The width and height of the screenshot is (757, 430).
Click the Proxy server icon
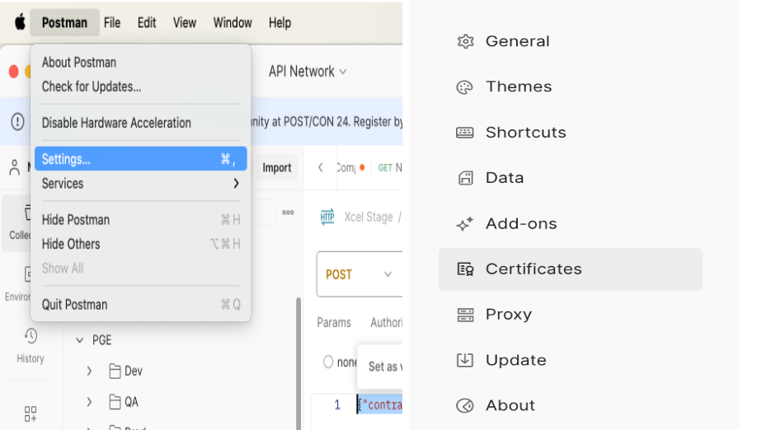pyautogui.click(x=465, y=315)
